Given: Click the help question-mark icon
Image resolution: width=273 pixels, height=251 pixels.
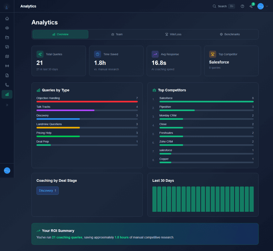Looking at the screenshot, I should (242, 6).
